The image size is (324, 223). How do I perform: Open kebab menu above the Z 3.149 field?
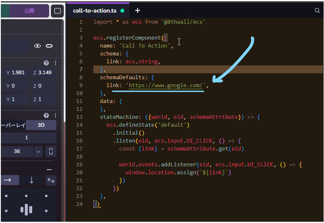point(55,63)
